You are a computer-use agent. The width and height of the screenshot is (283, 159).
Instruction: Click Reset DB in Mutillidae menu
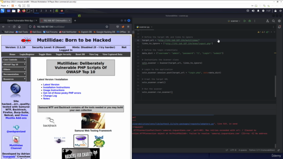pyautogui.click(x=80, y=54)
